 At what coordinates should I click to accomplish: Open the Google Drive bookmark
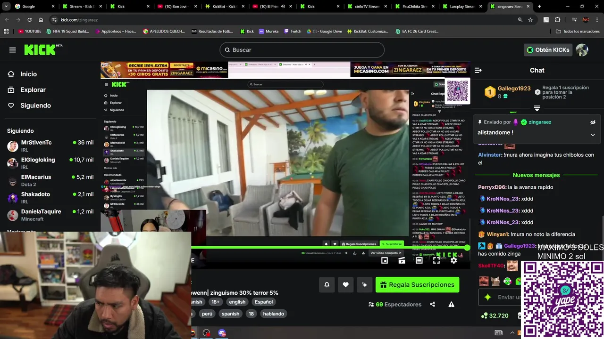tap(324, 31)
